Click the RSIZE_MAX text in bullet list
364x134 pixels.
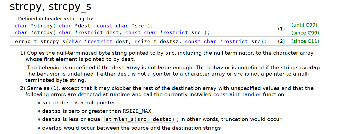click(136, 111)
